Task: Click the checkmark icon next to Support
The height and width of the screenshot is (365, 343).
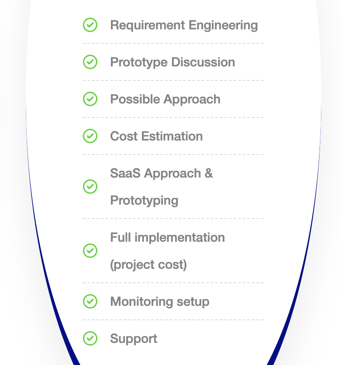Action: (x=90, y=338)
